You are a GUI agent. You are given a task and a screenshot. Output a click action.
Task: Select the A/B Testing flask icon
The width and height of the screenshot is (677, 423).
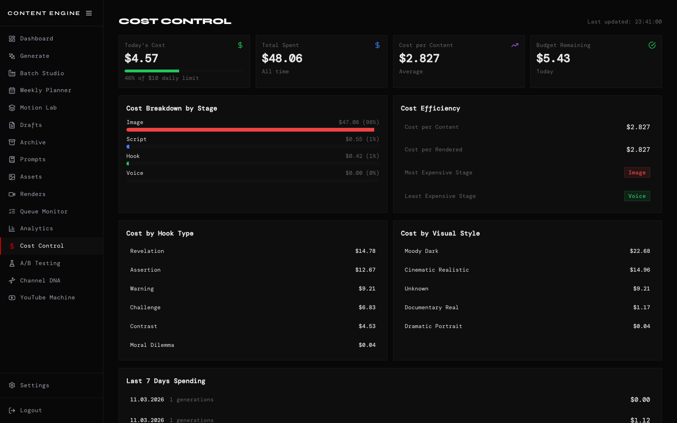[x=12, y=263]
